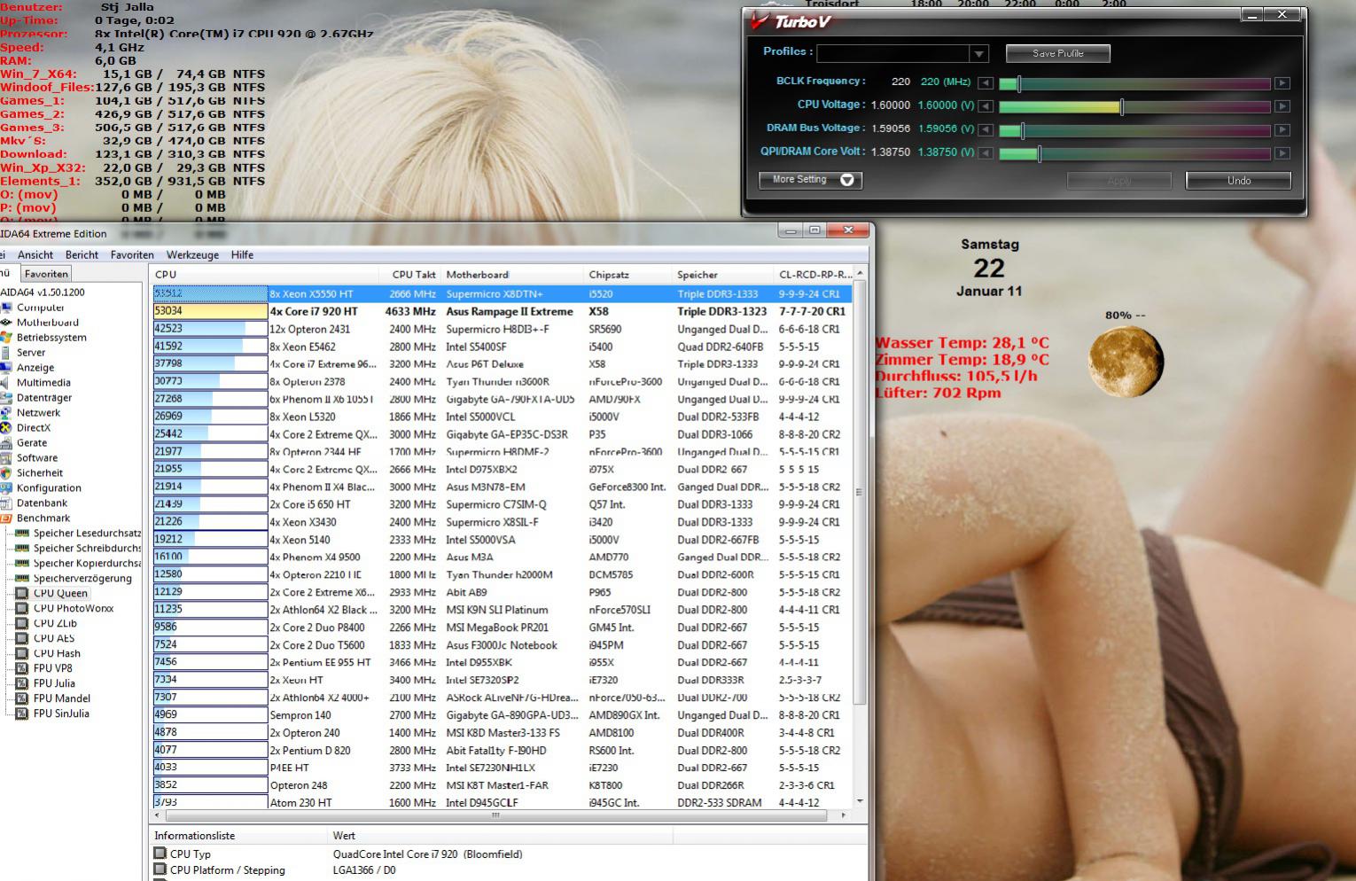1356x881 pixels.
Task: Select the CPU Queen benchmark icon
Action: click(x=22, y=593)
